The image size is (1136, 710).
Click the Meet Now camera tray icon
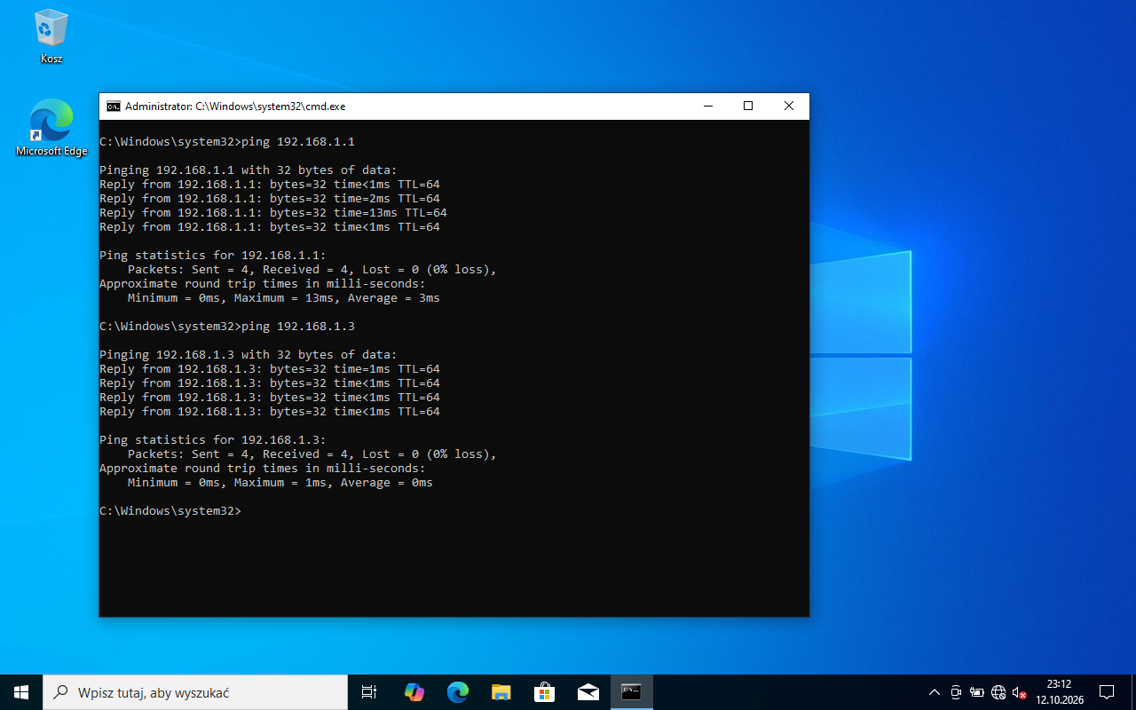click(956, 692)
